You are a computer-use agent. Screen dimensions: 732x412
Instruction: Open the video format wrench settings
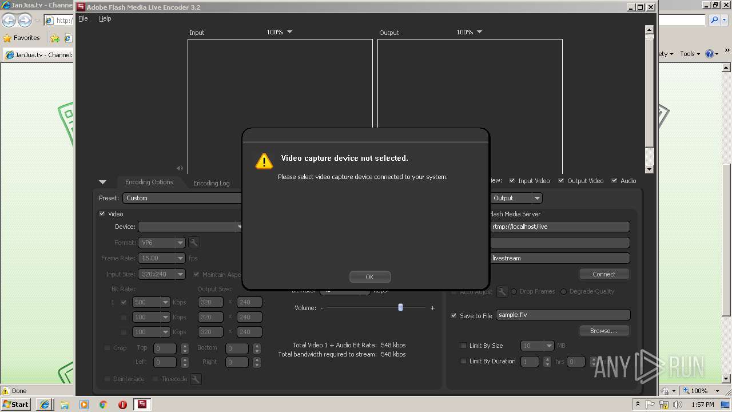coord(194,243)
